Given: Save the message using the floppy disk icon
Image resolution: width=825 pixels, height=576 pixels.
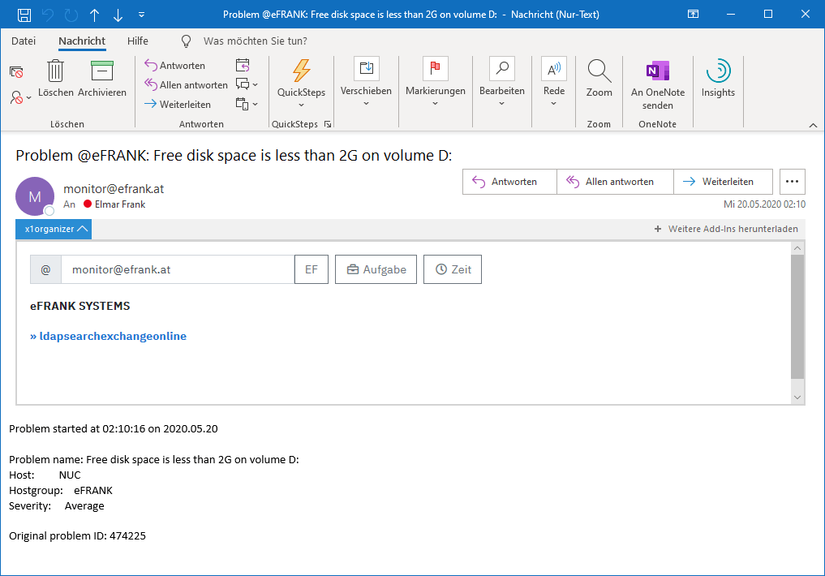Looking at the screenshot, I should coord(24,15).
